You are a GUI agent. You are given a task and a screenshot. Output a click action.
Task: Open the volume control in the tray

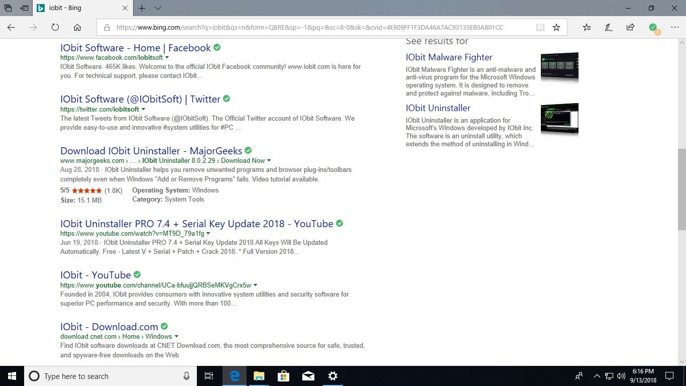coord(621,376)
